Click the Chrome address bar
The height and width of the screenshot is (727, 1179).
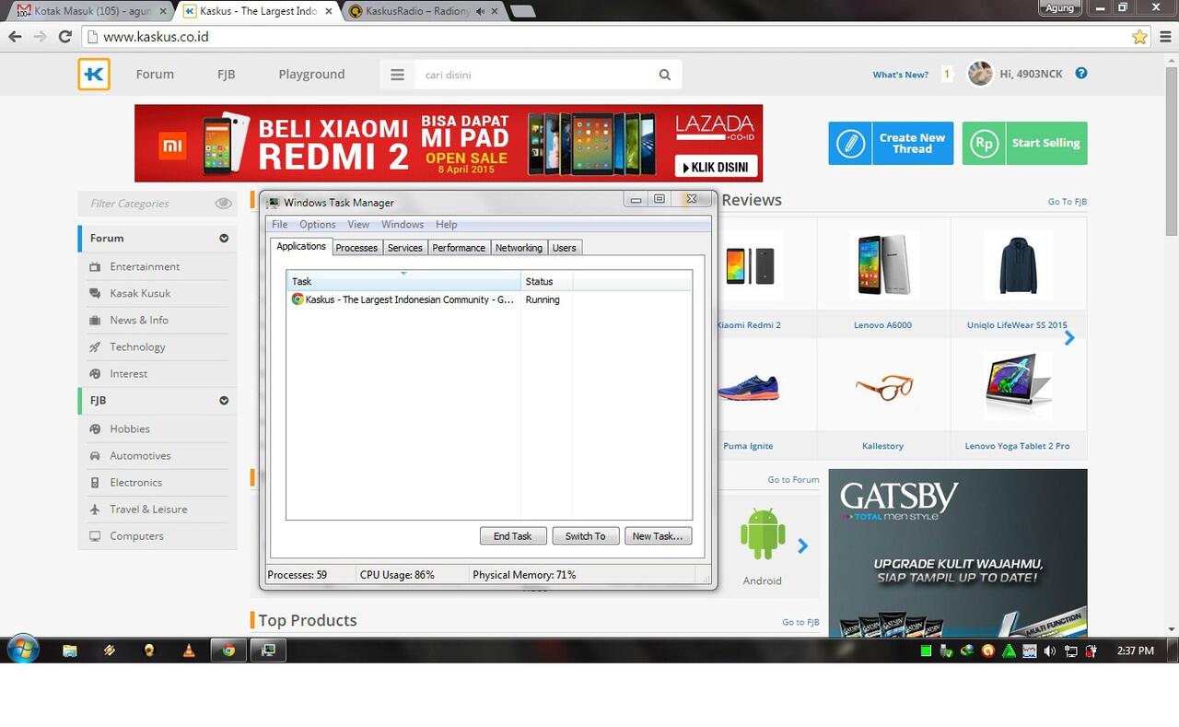click(606, 37)
